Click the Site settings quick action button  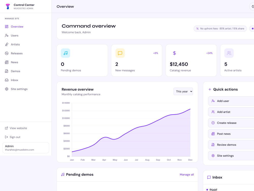(x=231, y=156)
